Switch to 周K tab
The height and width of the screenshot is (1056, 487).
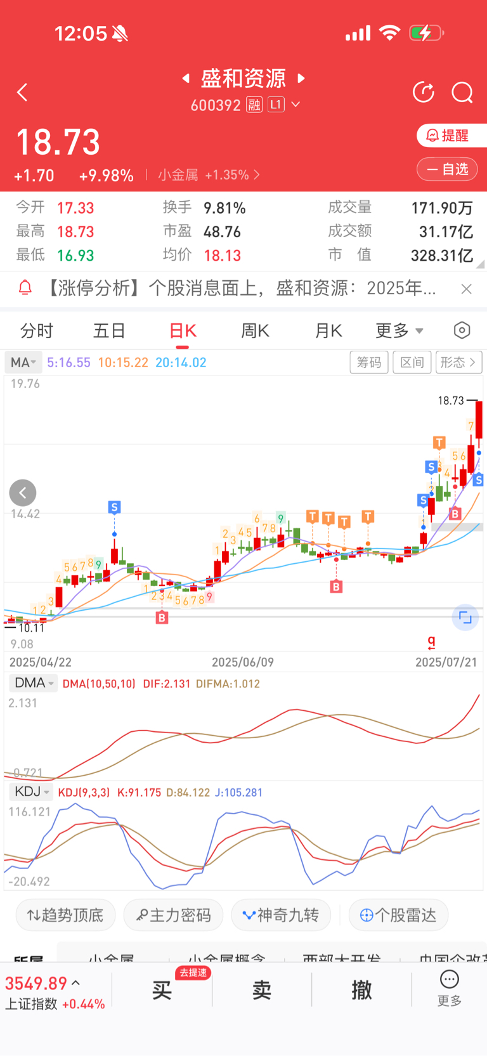click(255, 330)
